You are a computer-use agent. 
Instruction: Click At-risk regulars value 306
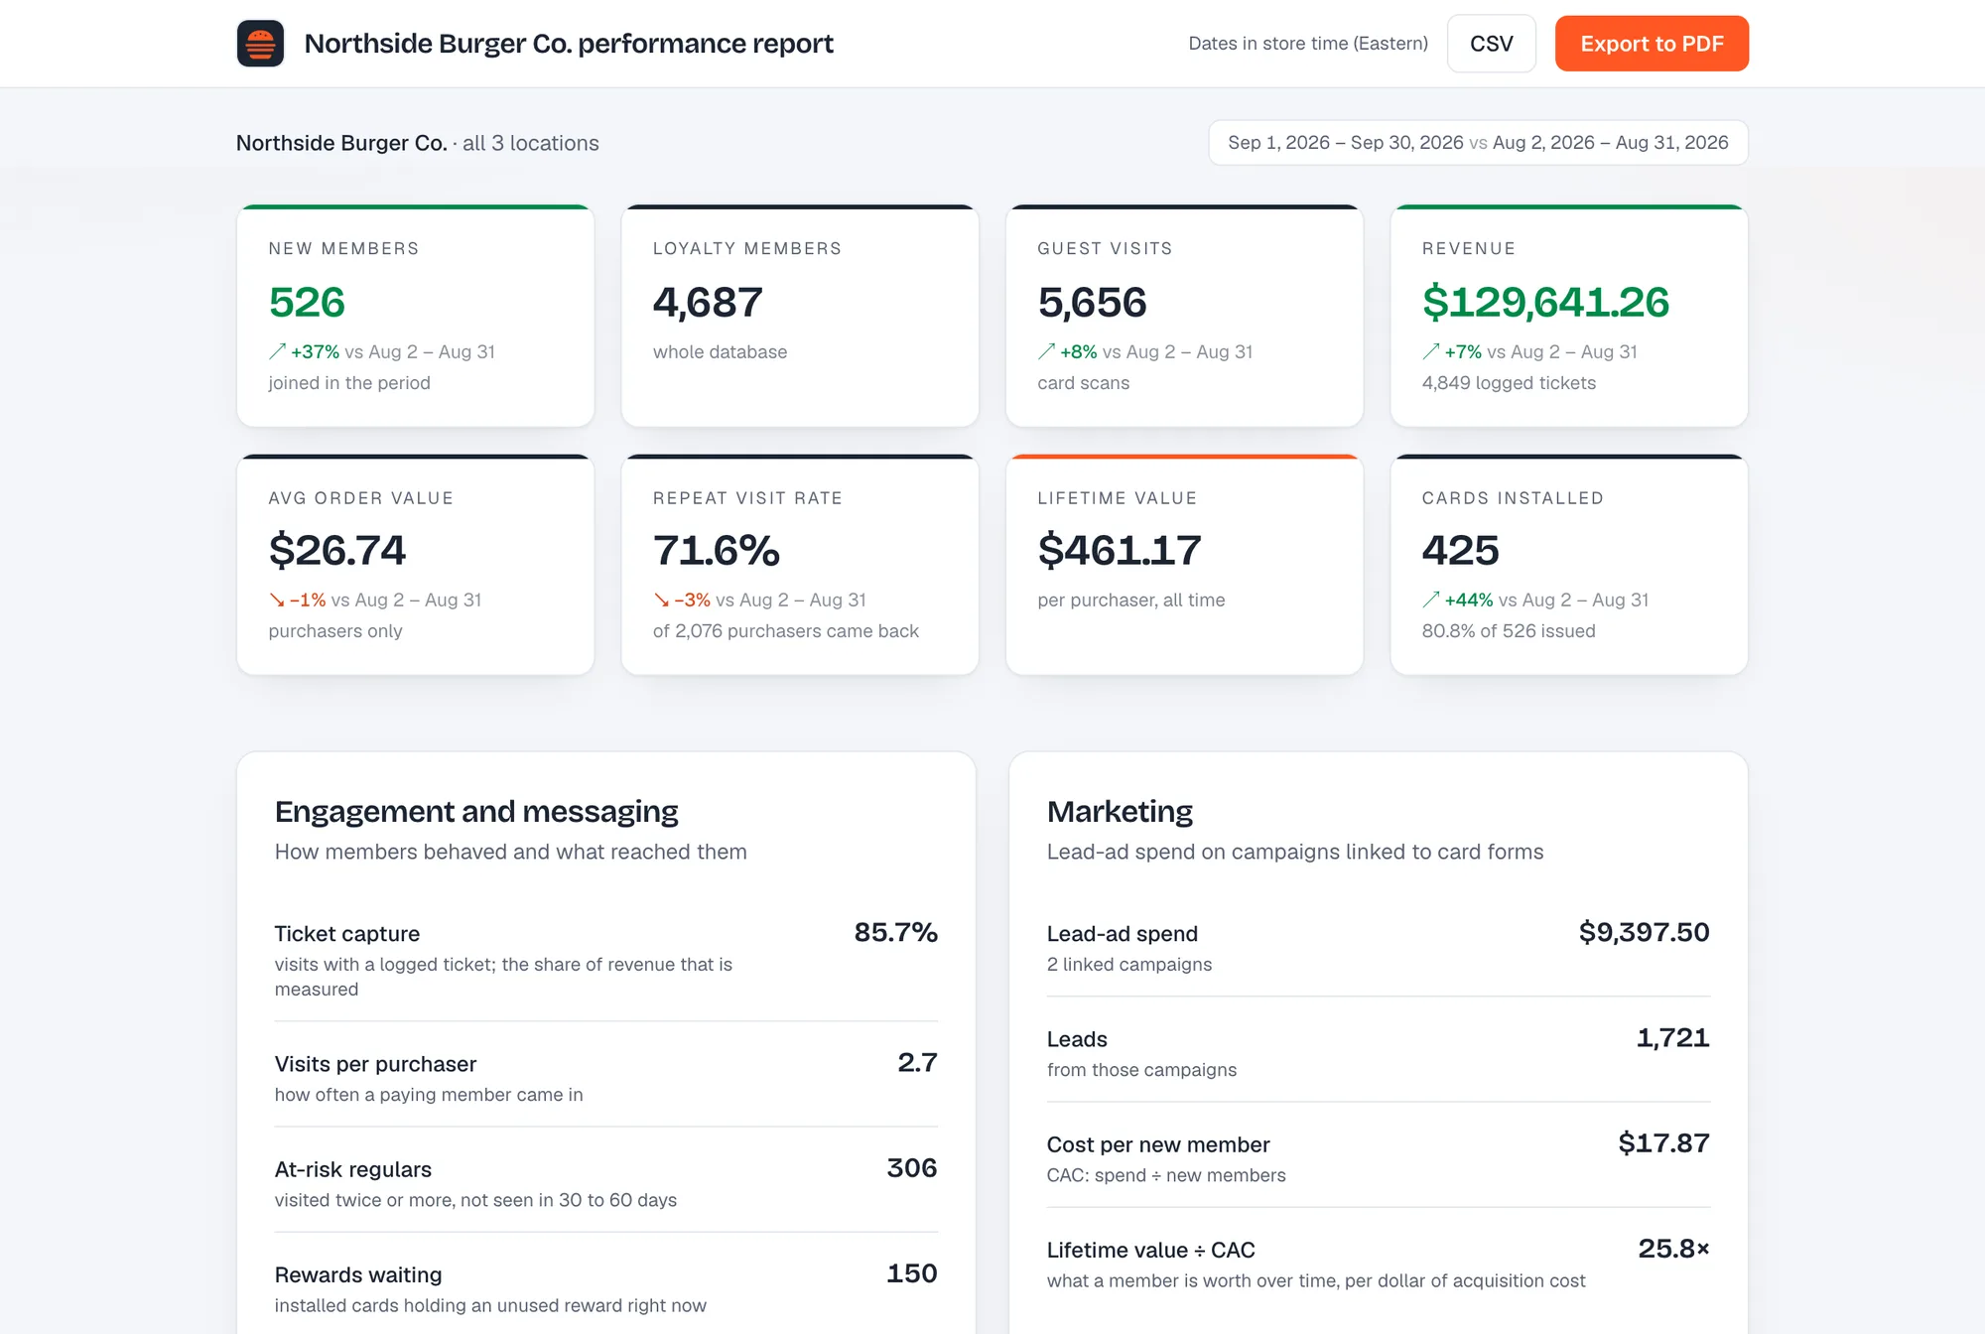click(x=912, y=1167)
